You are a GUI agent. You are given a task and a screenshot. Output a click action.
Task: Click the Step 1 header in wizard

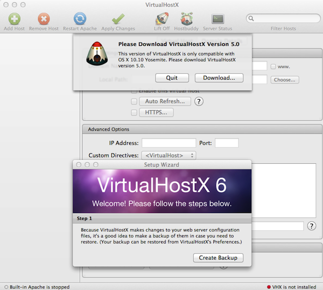tap(162, 218)
